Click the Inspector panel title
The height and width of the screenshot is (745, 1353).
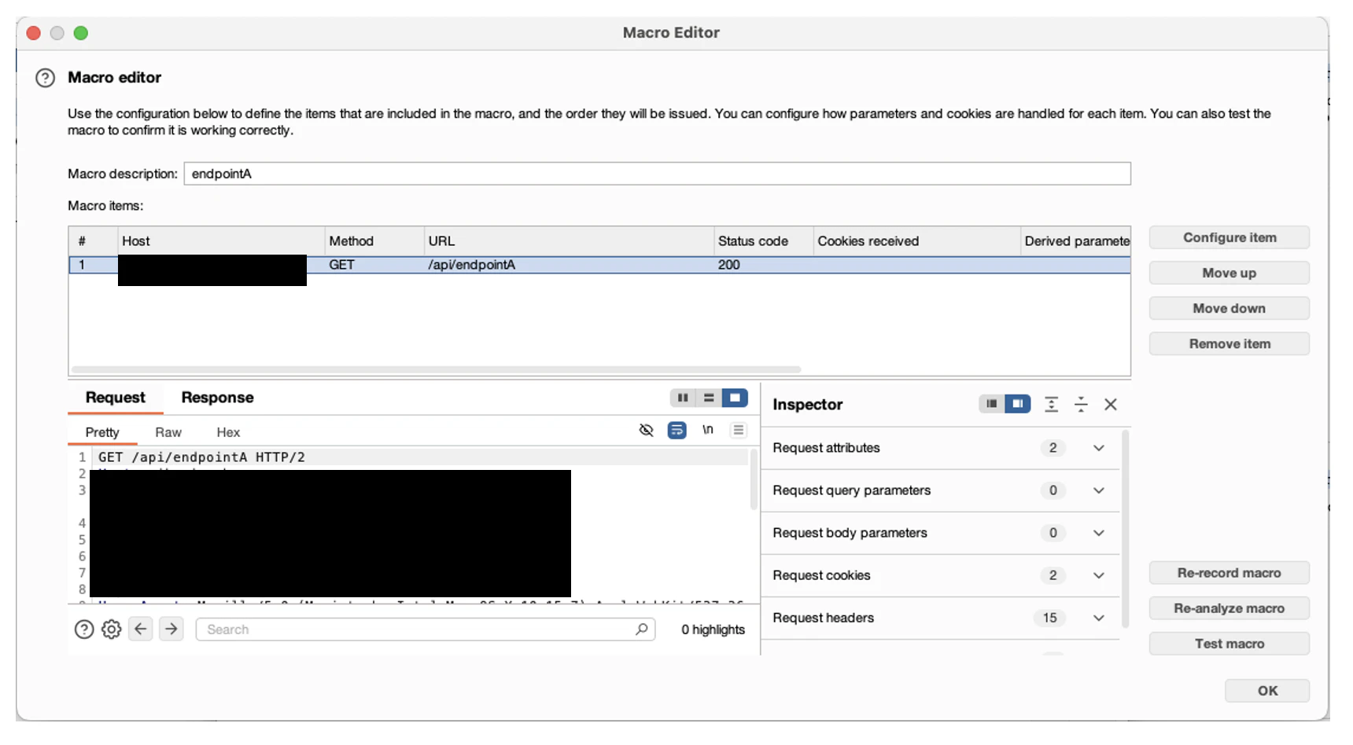click(808, 404)
